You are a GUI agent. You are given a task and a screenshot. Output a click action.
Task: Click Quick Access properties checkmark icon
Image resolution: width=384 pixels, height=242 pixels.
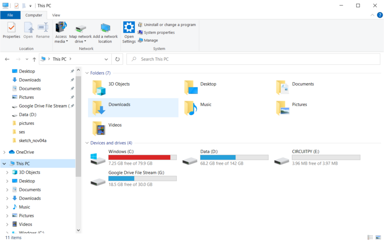click(x=16, y=5)
